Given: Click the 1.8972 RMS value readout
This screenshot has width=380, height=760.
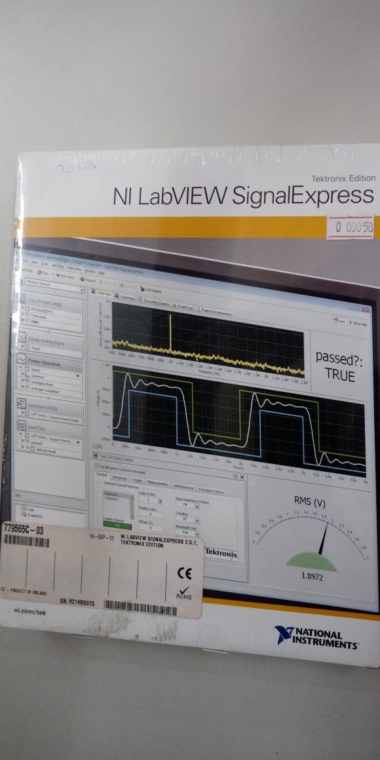Looking at the screenshot, I should 311,578.
